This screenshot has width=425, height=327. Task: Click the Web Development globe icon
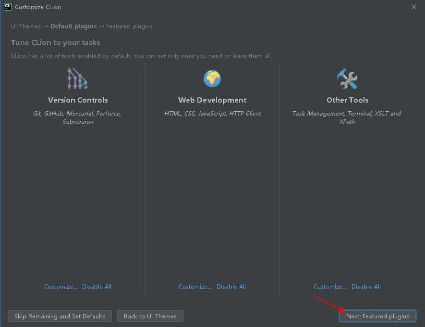pyautogui.click(x=212, y=79)
